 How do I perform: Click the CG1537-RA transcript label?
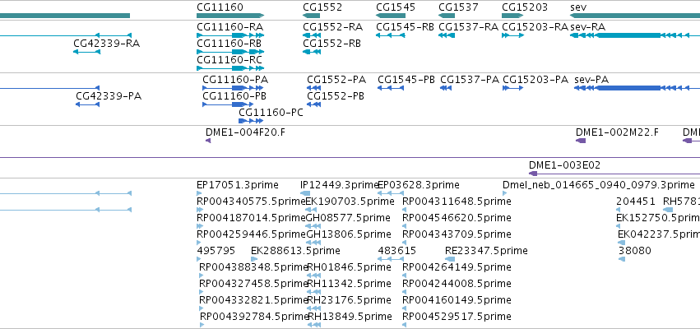(x=468, y=27)
